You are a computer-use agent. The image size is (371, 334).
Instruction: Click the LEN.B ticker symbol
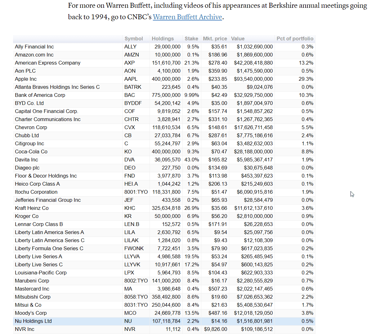tap(132, 224)
